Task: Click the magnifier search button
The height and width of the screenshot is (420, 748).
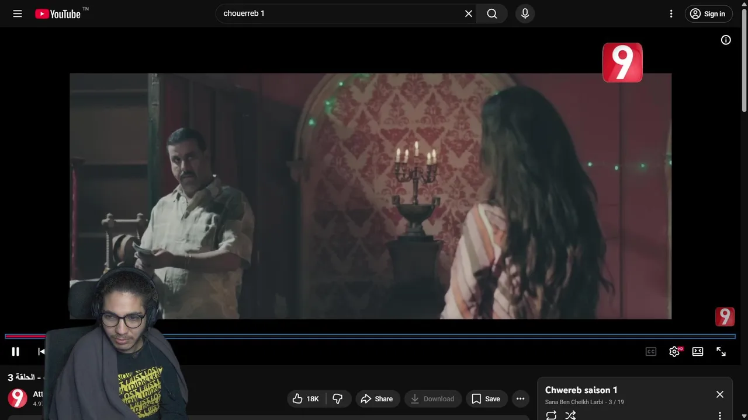Action: click(x=492, y=13)
